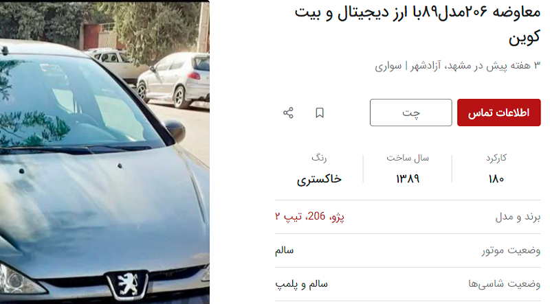This screenshot has height=304, width=550.
Task: Click the Peugeot lion emblem in photo
Action: [127, 284]
